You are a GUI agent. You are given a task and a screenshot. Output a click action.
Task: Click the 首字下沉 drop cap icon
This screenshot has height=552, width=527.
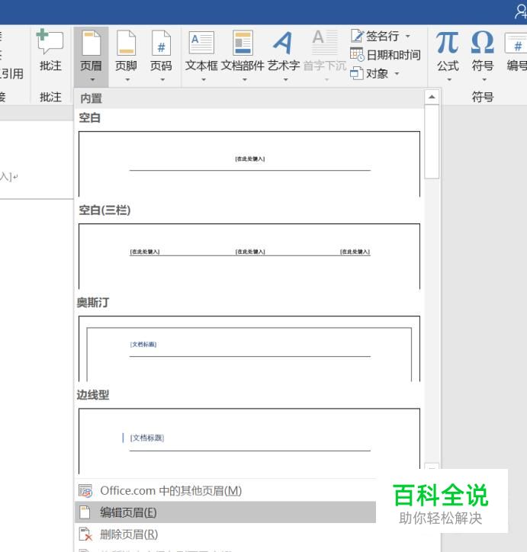(x=325, y=42)
